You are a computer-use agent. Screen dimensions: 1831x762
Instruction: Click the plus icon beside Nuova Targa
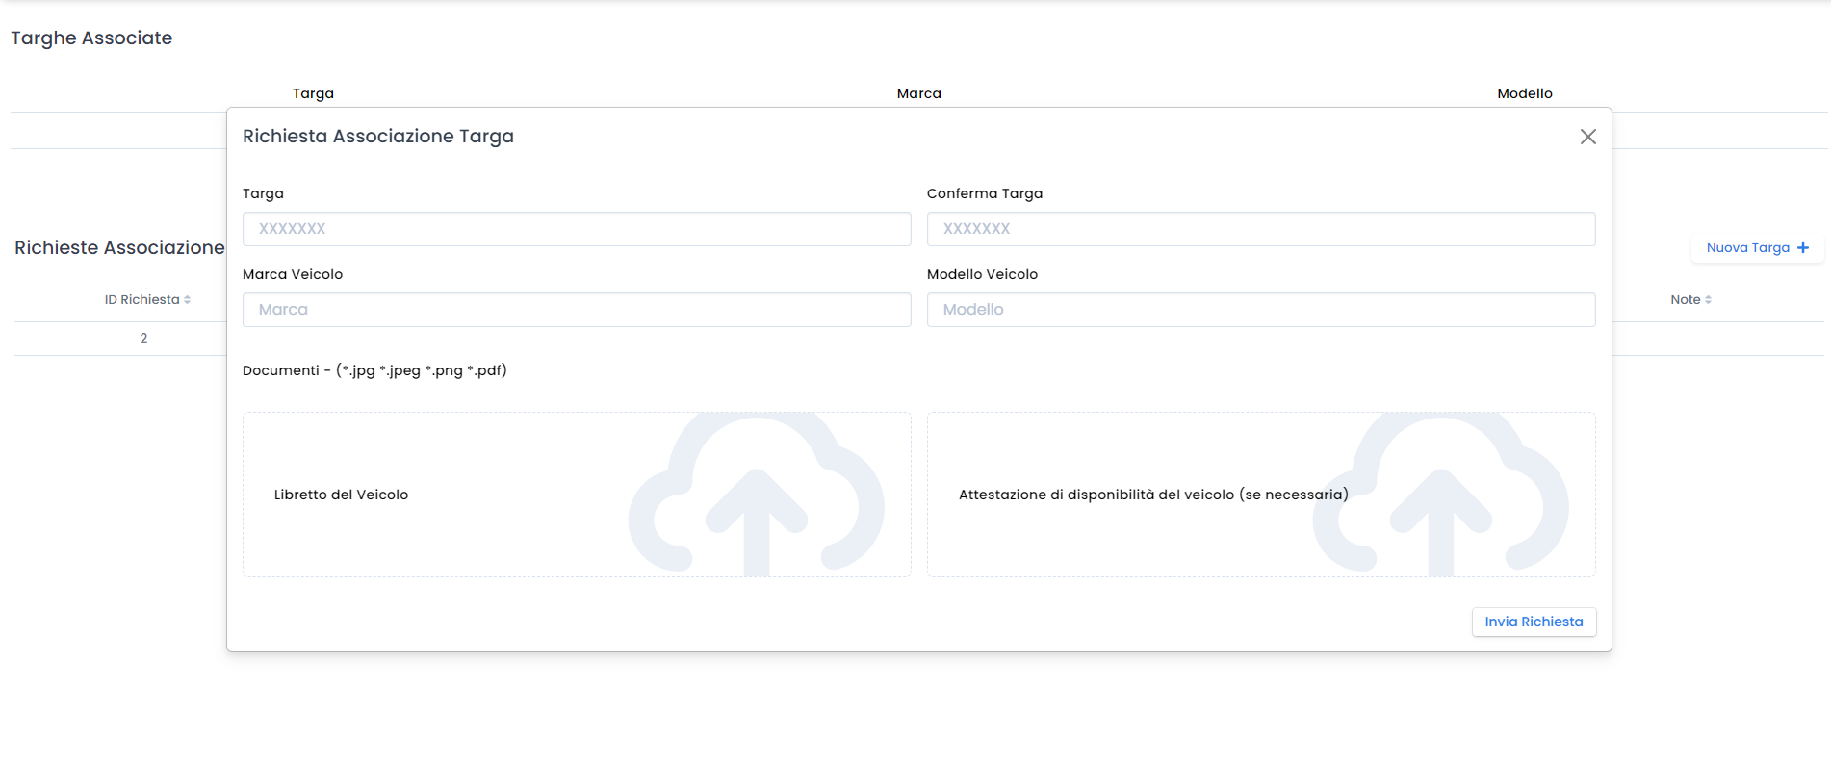click(1803, 248)
